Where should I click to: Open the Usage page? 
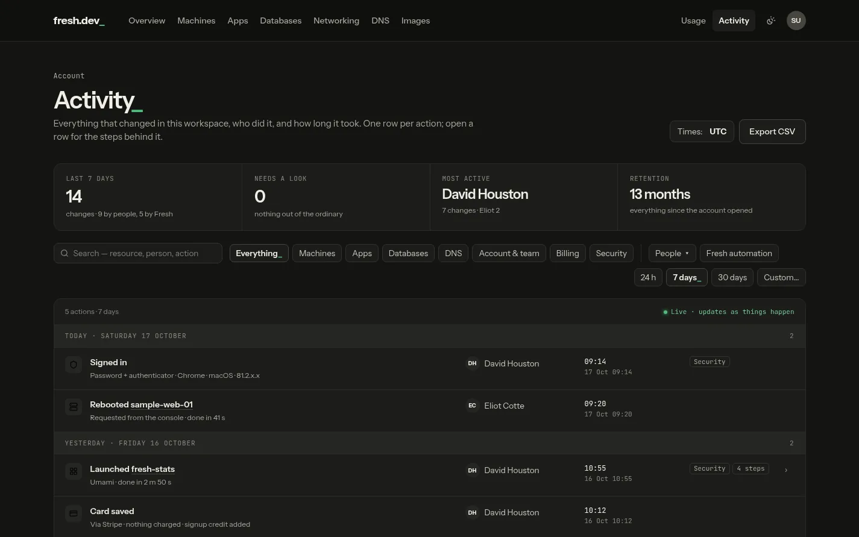[x=693, y=20]
